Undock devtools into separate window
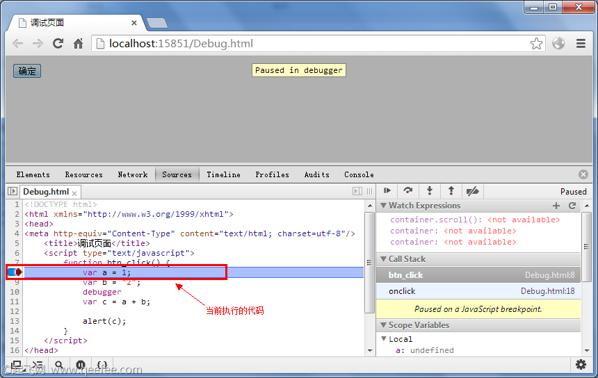The height and width of the screenshot is (378, 598). click(16, 365)
